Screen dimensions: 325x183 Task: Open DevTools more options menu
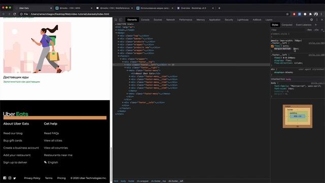click(x=317, y=19)
